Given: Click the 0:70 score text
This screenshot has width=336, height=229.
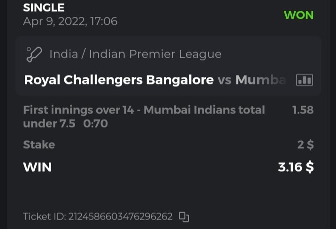Looking at the screenshot, I should (95, 124).
